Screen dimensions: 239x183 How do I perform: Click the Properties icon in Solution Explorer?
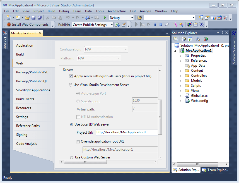click(x=176, y=39)
